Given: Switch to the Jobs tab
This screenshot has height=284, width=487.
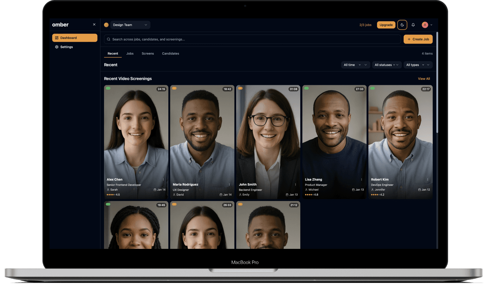Looking at the screenshot, I should click(x=130, y=54).
